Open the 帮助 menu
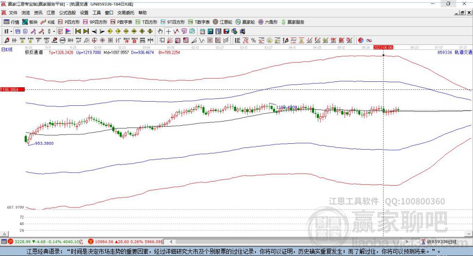The height and width of the screenshot is (256, 473). coord(142,12)
